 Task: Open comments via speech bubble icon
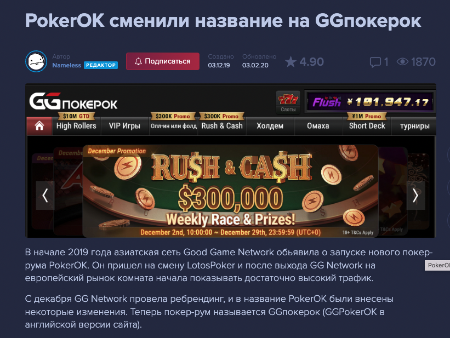pos(375,62)
